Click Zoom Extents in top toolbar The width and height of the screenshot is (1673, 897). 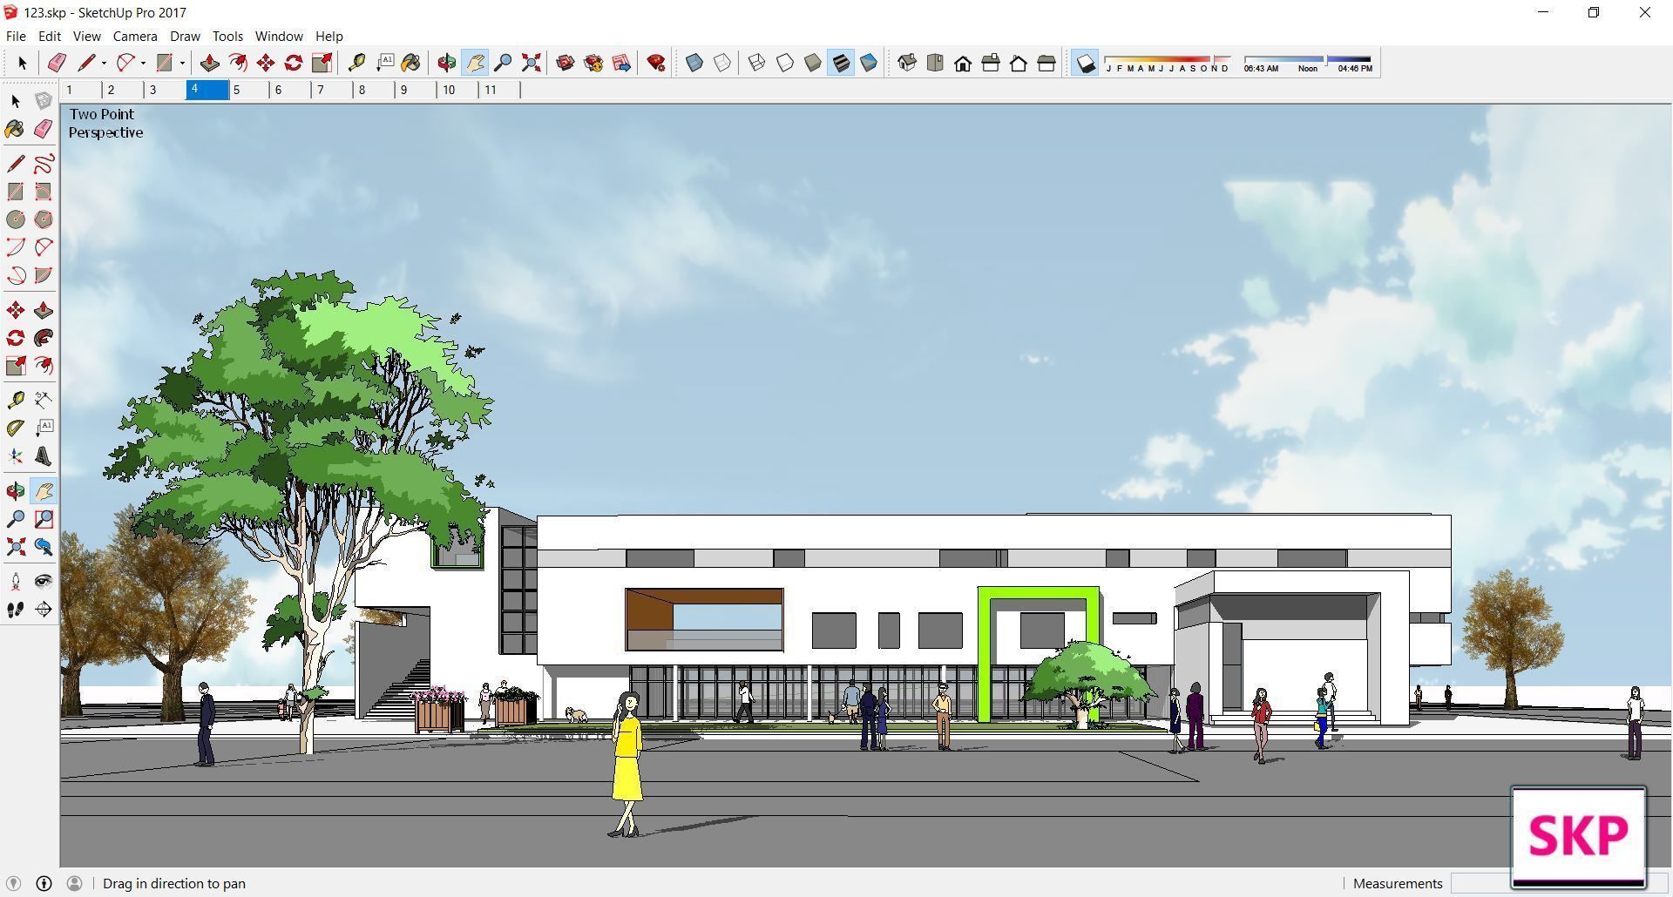pyautogui.click(x=531, y=63)
